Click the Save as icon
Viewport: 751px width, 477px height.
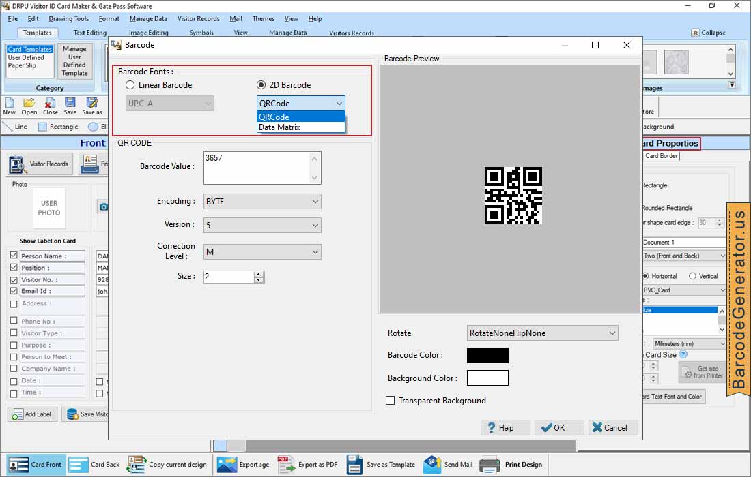[x=92, y=103]
